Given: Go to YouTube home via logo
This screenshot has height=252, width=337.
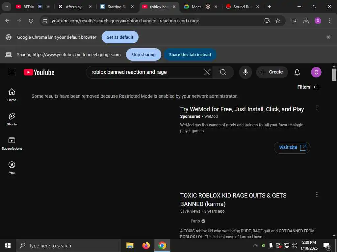Looking at the screenshot, I should point(39,73).
